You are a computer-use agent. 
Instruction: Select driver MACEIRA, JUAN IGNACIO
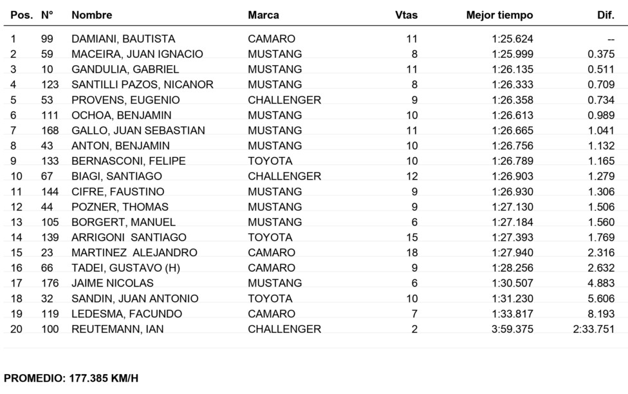(x=138, y=54)
